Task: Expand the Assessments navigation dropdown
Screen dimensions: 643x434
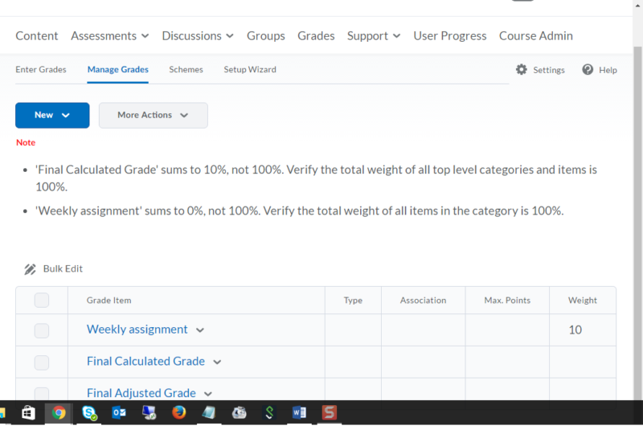Action: (145, 36)
